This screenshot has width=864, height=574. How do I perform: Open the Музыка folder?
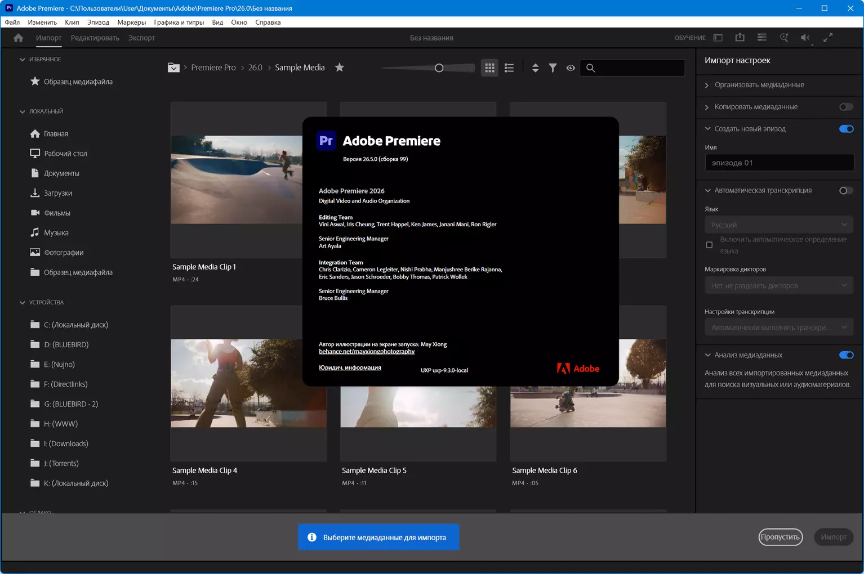click(x=49, y=233)
